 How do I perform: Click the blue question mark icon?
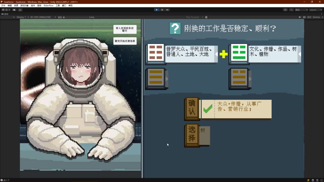[175, 28]
